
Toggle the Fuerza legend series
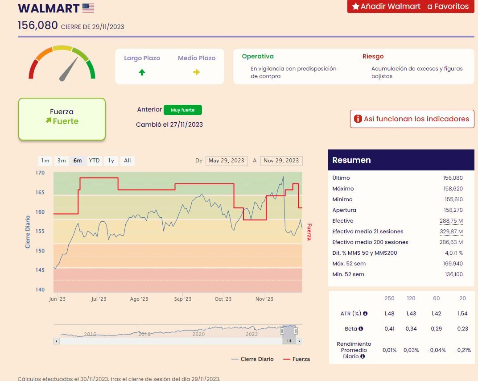coord(297,359)
